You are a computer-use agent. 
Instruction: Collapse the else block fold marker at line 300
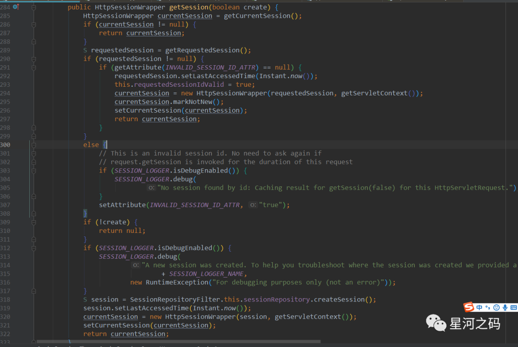pyautogui.click(x=34, y=145)
